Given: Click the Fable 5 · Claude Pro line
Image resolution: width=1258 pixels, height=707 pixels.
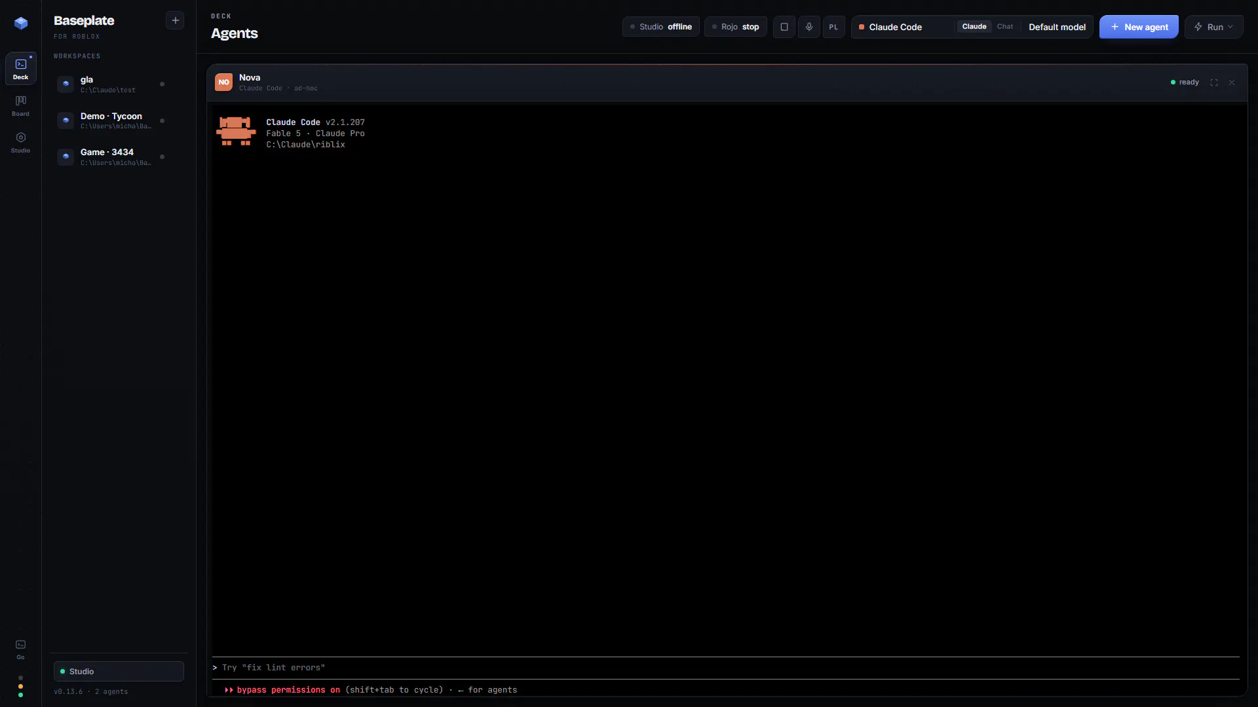Looking at the screenshot, I should (x=315, y=134).
